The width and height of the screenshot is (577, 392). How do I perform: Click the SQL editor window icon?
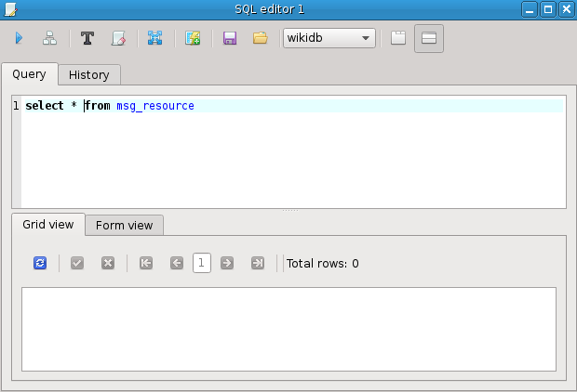click(x=10, y=9)
